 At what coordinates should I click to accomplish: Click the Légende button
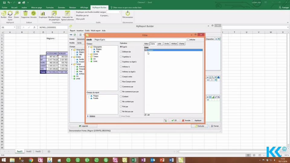click(83, 126)
